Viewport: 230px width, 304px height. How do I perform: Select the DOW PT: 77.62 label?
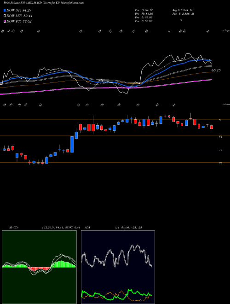[x=19, y=21]
